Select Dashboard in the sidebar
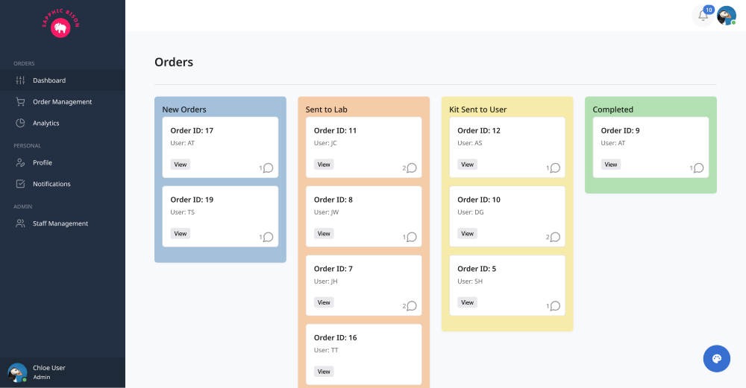The width and height of the screenshot is (746, 388). point(49,80)
